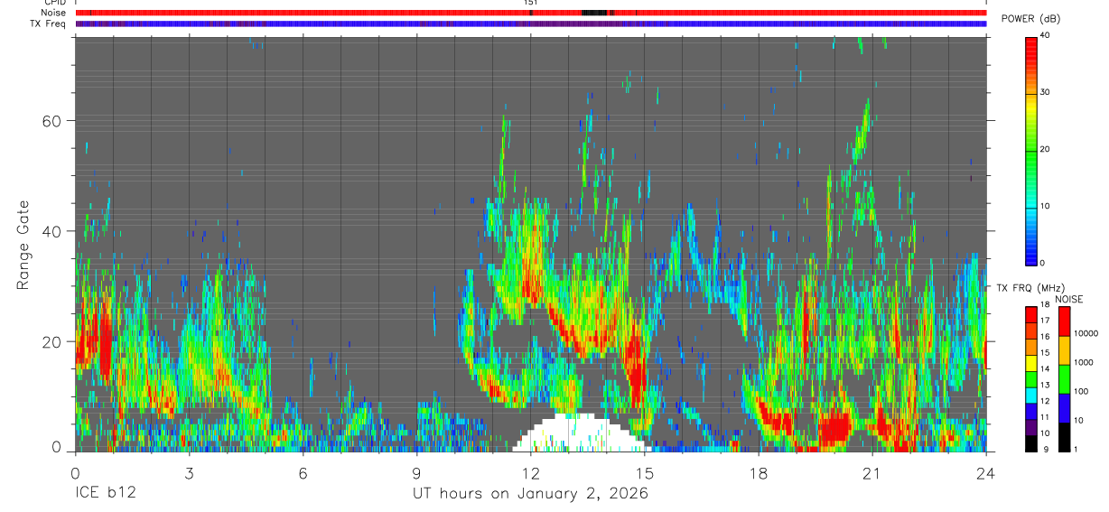The height and width of the screenshot is (512, 1109).
Task: Click the 'Noise' row label at top left
Action: (x=53, y=14)
